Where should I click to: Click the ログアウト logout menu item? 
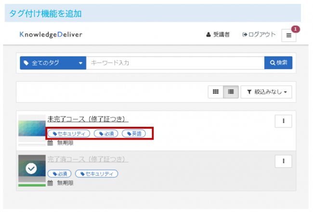tap(259, 35)
